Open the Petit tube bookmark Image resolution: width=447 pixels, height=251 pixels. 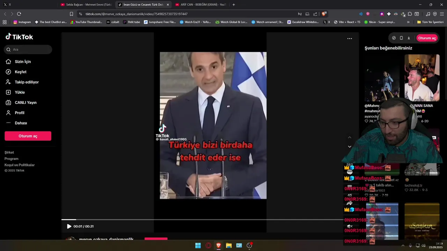coord(131,22)
